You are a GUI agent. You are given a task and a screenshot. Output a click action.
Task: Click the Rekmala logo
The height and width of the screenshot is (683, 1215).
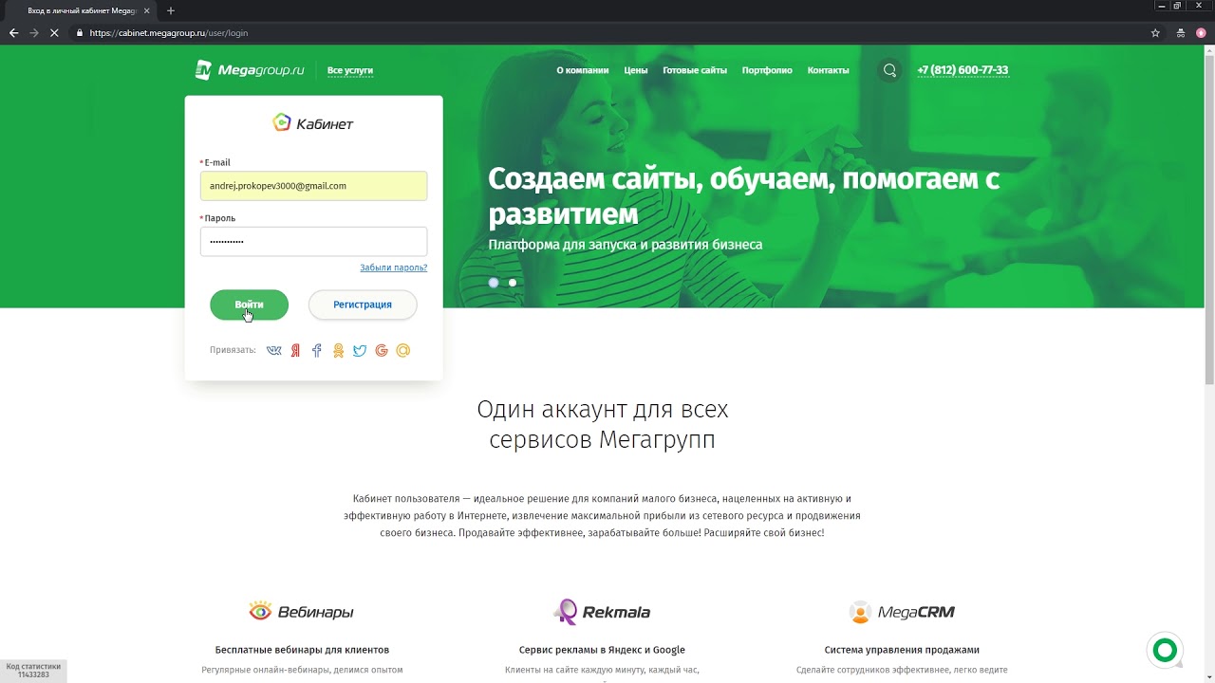602,612
